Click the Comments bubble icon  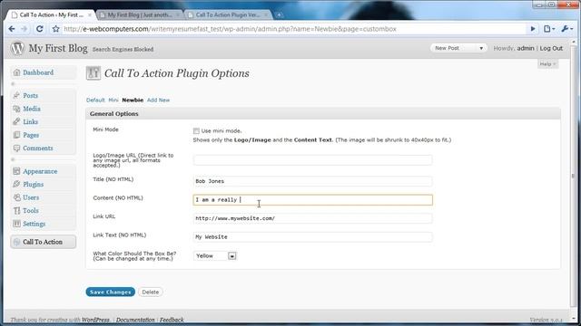(x=16, y=149)
